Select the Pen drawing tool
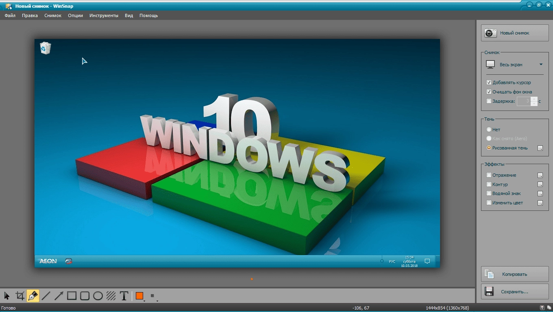 [33, 296]
